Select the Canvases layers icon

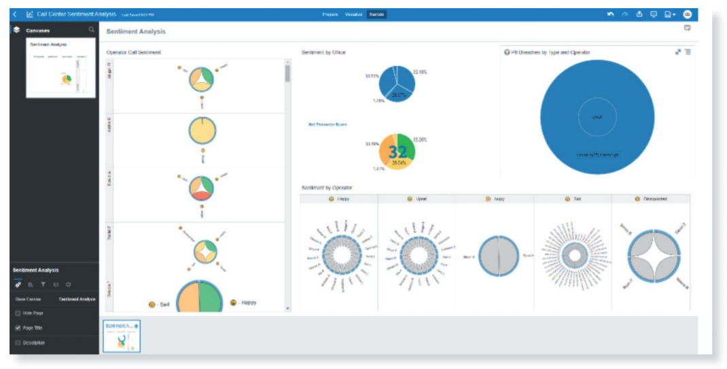[x=17, y=30]
